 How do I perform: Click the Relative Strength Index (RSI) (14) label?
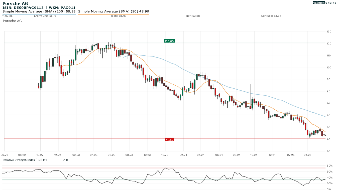(26, 160)
